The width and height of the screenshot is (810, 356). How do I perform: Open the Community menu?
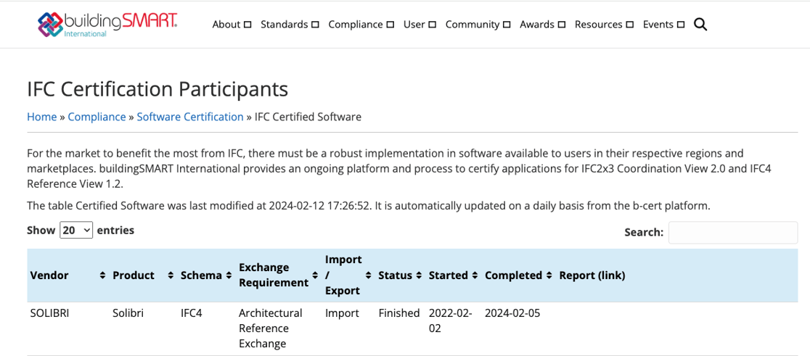(x=478, y=24)
